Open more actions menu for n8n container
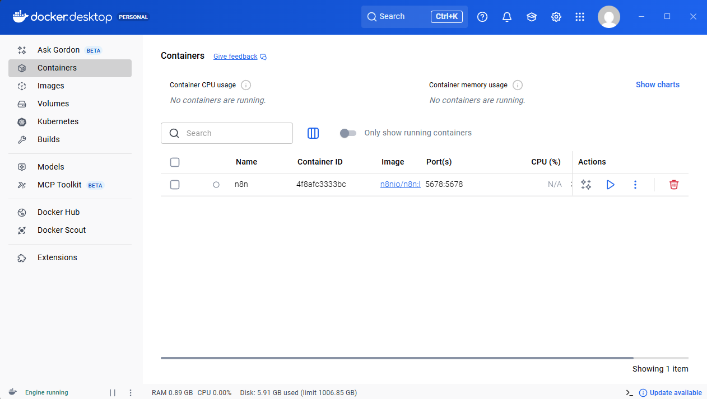The width and height of the screenshot is (707, 399). (x=635, y=185)
